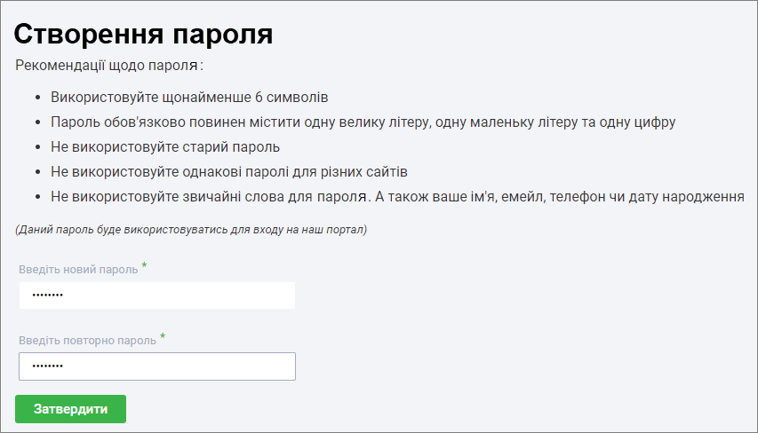This screenshot has height=433, width=758.
Task: Click recommendation about capital letter, lowercase letter and digit
Action: click(363, 122)
